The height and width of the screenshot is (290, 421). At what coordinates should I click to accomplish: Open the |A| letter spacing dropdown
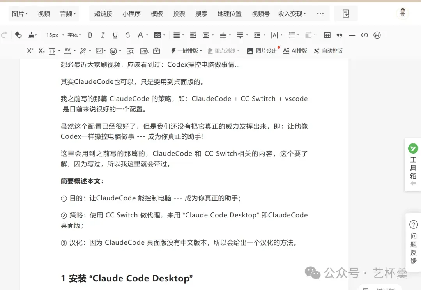[276, 35]
